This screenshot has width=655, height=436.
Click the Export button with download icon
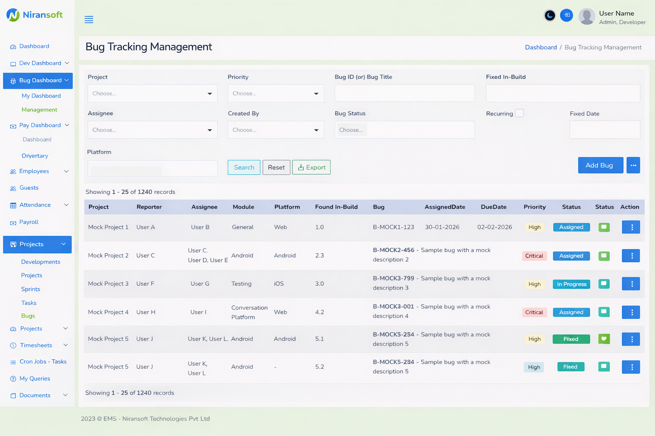(311, 167)
